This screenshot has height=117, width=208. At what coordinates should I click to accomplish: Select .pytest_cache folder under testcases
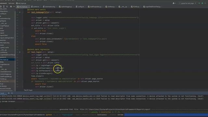5,47
